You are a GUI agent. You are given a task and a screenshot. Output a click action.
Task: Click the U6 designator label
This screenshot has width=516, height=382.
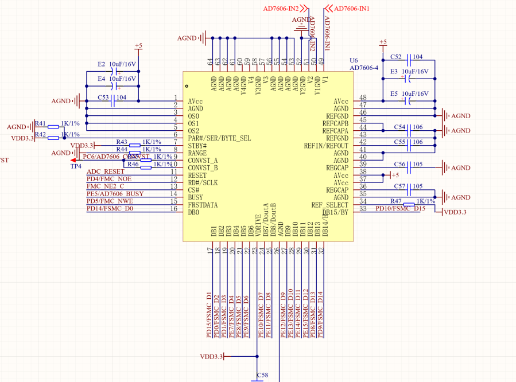354,60
